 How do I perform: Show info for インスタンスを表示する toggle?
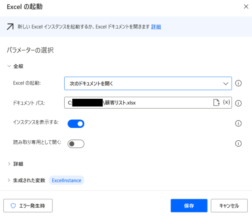click(x=239, y=123)
